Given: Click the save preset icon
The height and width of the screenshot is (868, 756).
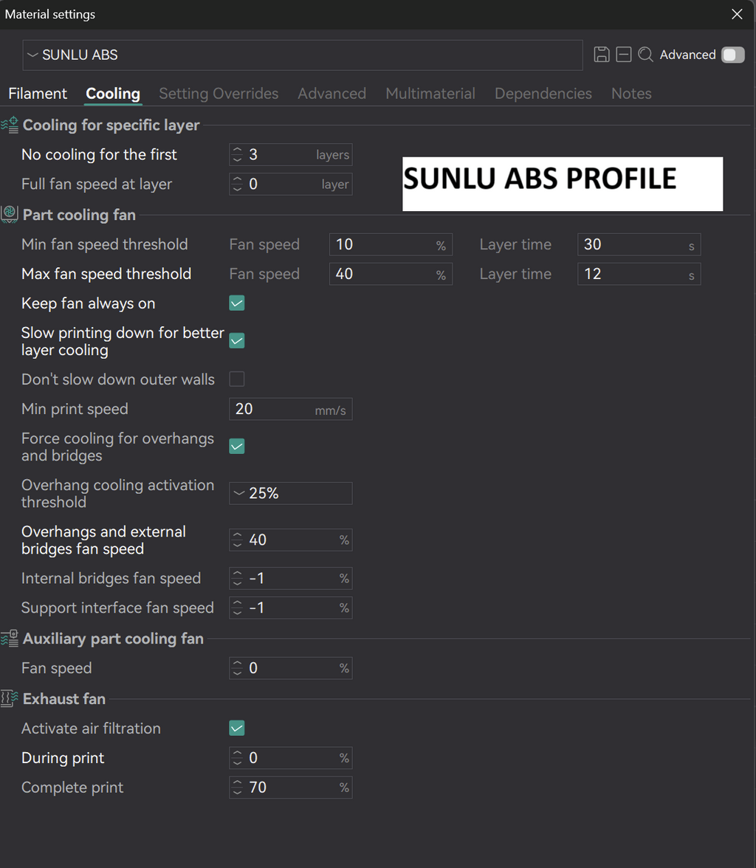Looking at the screenshot, I should (602, 55).
